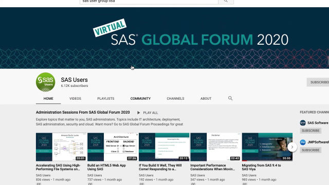Open the Build an HTML5 Web App thumbnail
The width and height of the screenshot is (329, 185).
[x=113, y=147]
